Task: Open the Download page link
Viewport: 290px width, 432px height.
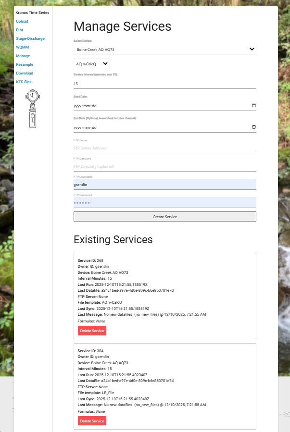Action: coord(25,73)
